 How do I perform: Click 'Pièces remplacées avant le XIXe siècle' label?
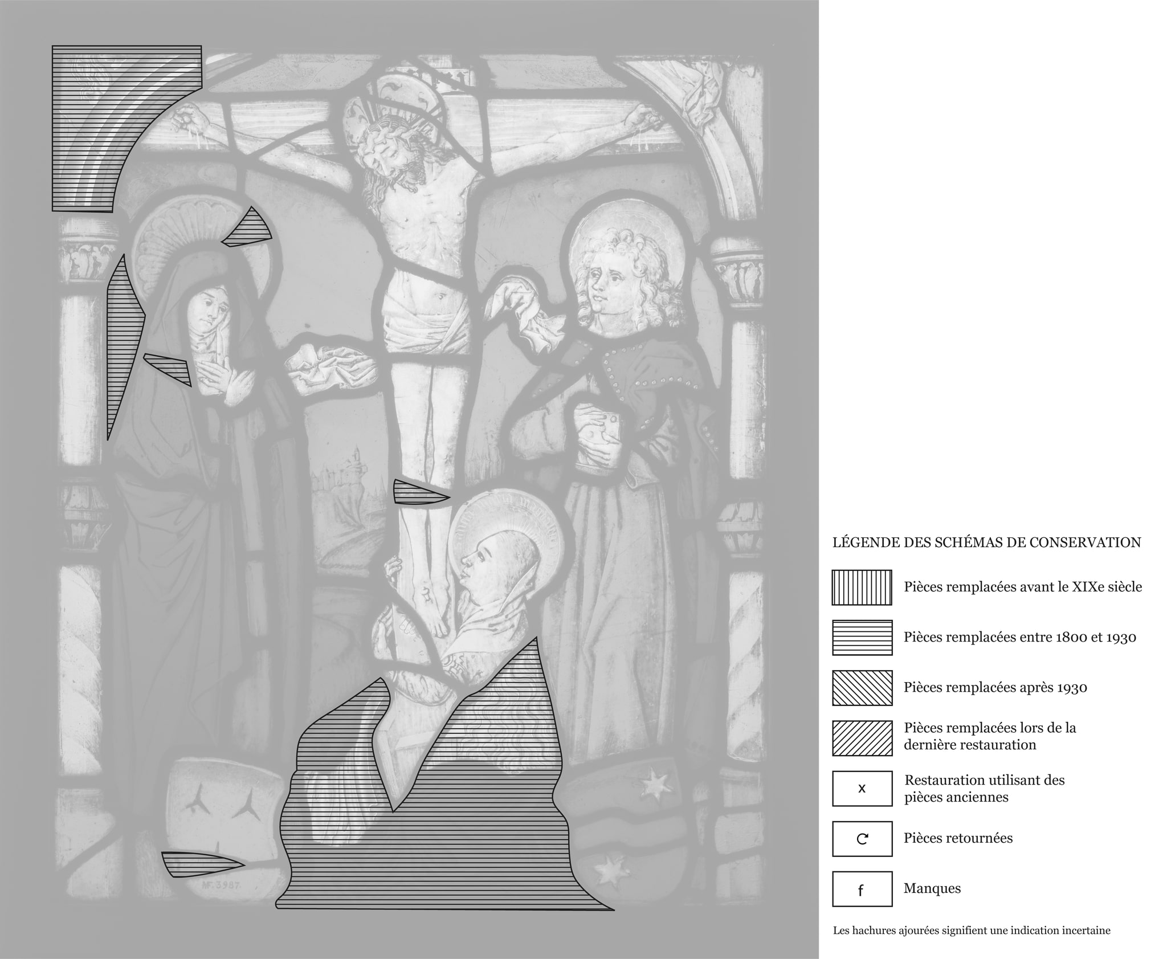click(1023, 587)
